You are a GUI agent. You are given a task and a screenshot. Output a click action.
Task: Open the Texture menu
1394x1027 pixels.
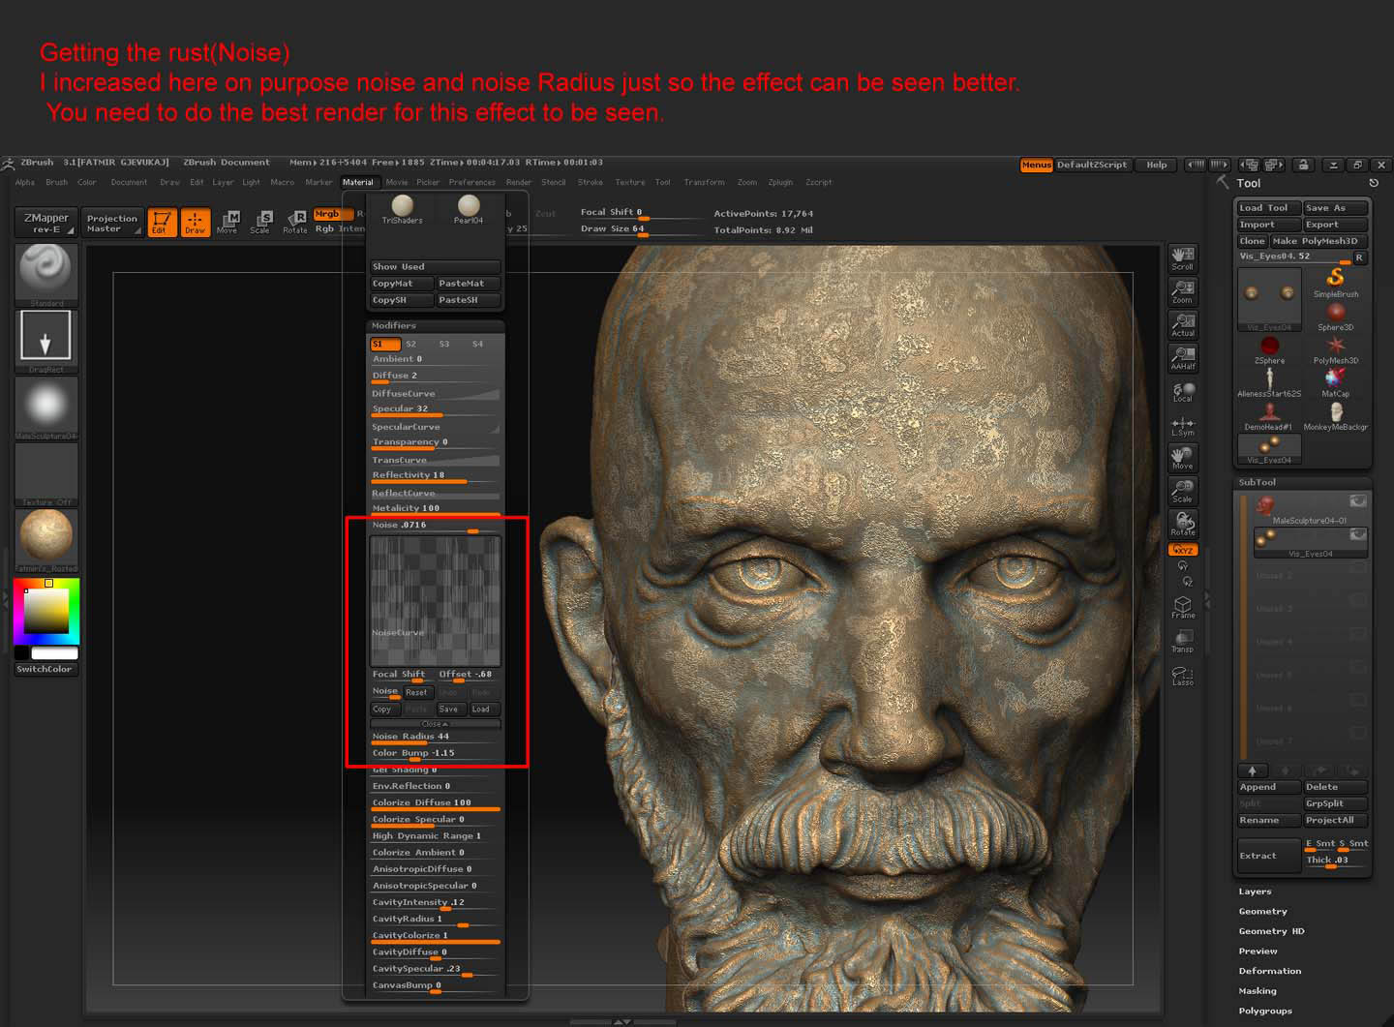pyautogui.click(x=629, y=182)
